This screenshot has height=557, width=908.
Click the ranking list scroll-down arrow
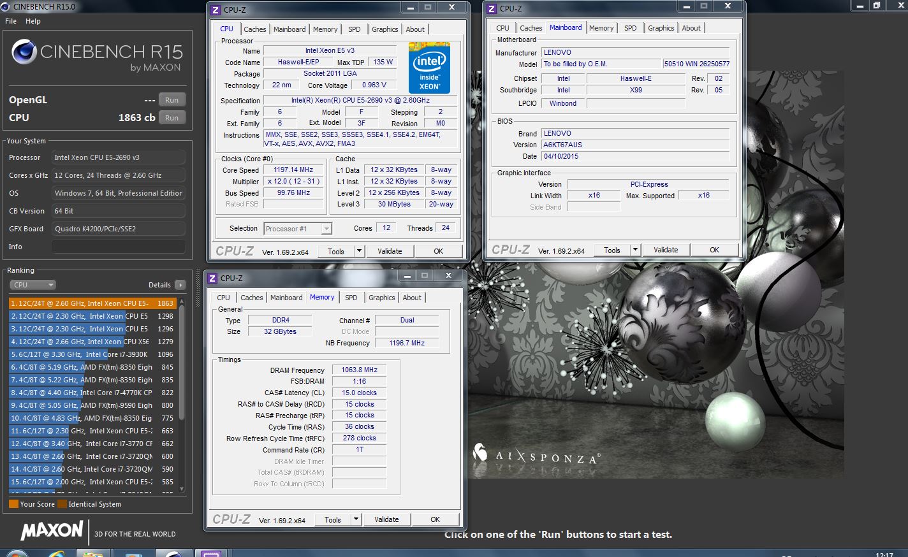[182, 489]
